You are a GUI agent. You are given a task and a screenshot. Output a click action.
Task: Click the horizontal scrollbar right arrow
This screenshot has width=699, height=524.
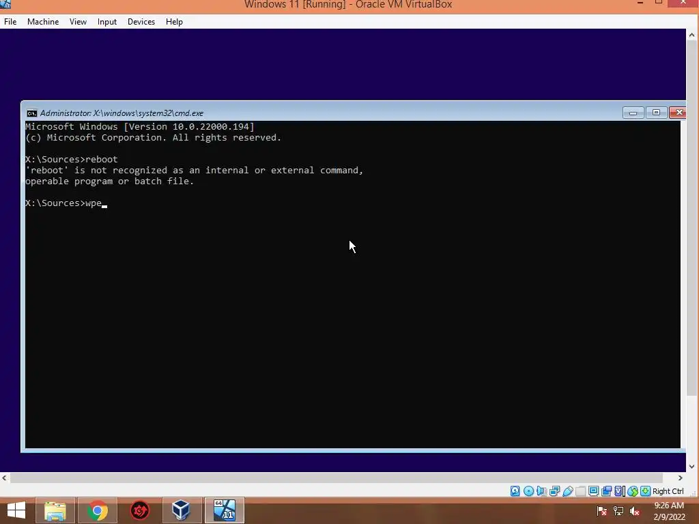pos(681,478)
